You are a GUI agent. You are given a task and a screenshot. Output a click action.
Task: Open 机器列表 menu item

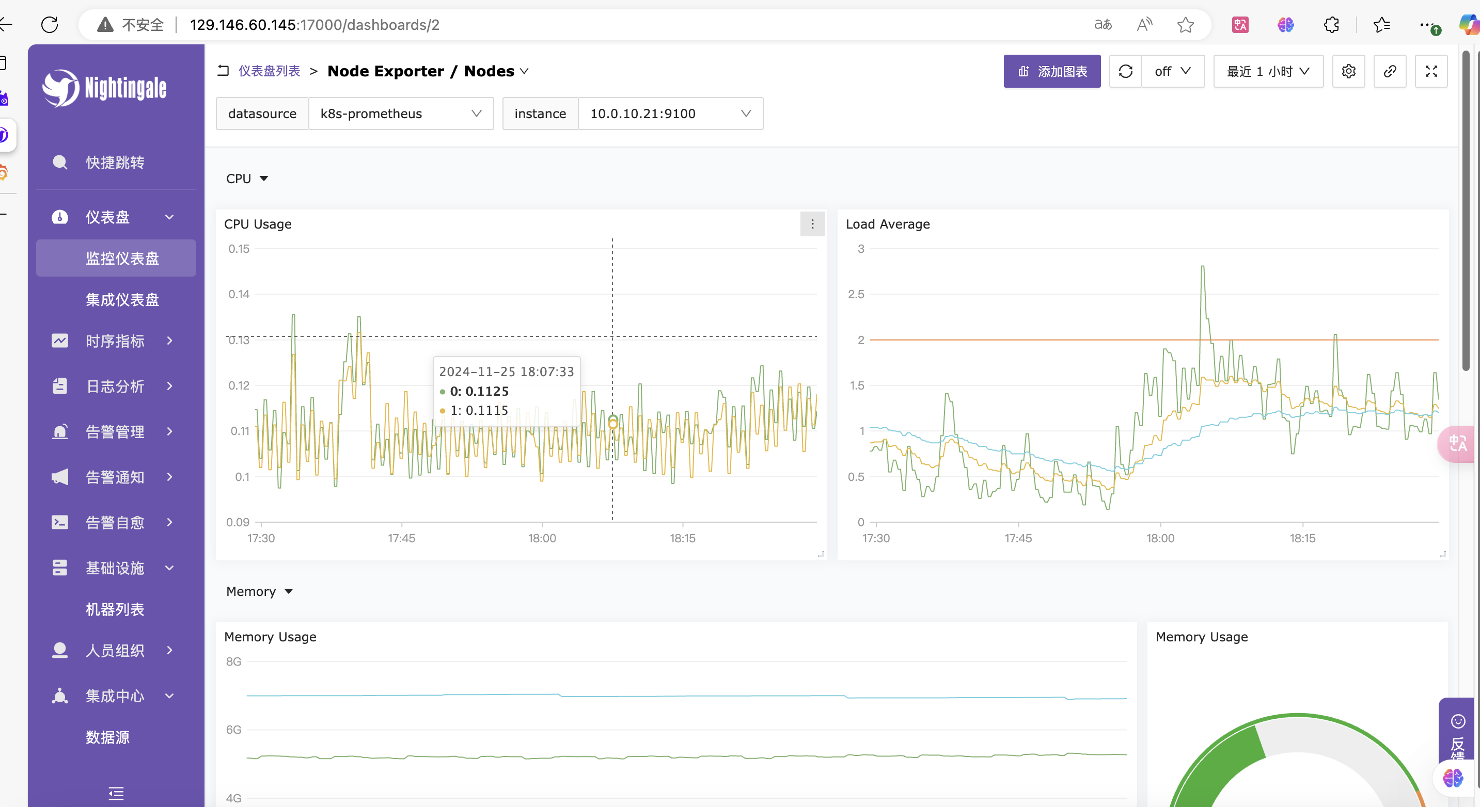coord(115,609)
